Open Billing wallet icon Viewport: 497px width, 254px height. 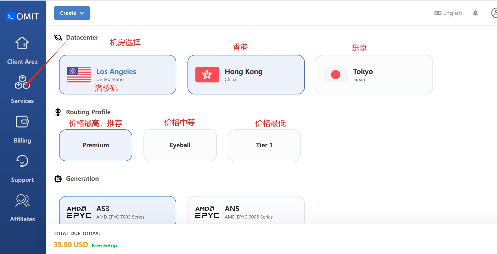point(22,121)
